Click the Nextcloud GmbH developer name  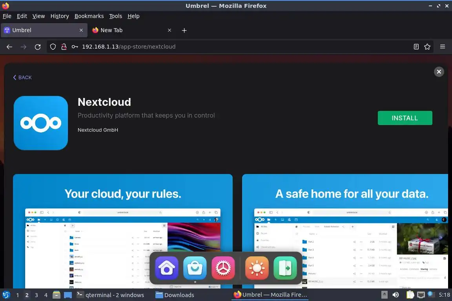(x=98, y=130)
